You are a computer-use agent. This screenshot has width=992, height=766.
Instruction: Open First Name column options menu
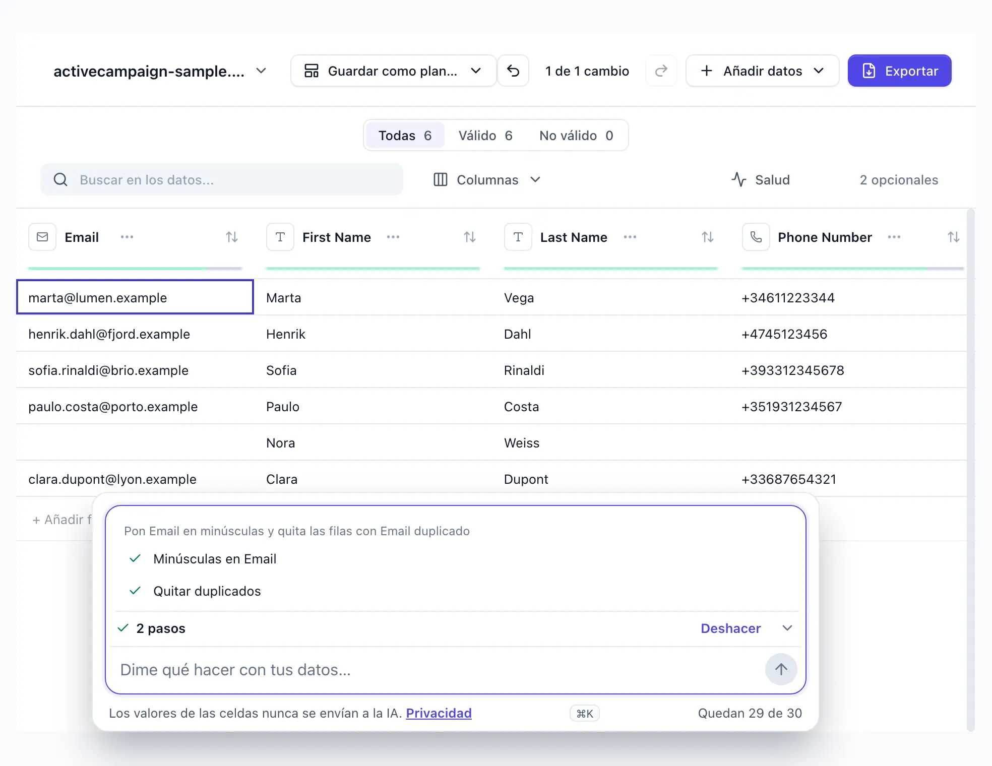[x=393, y=237]
